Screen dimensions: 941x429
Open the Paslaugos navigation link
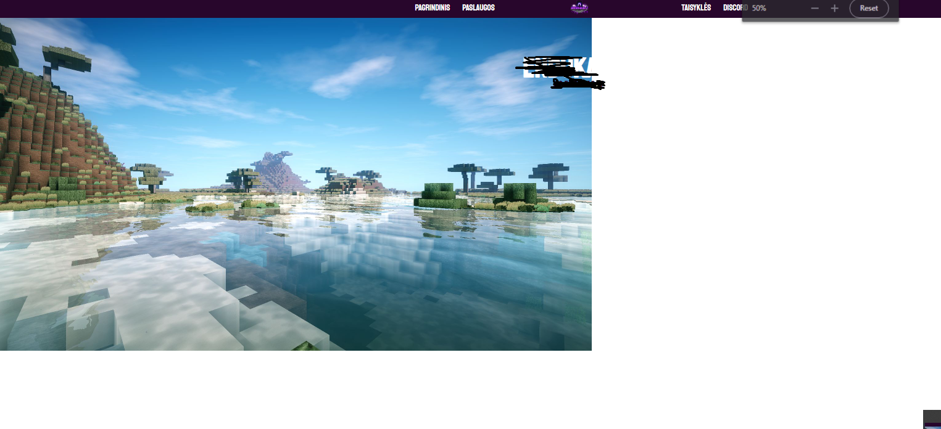tap(478, 8)
